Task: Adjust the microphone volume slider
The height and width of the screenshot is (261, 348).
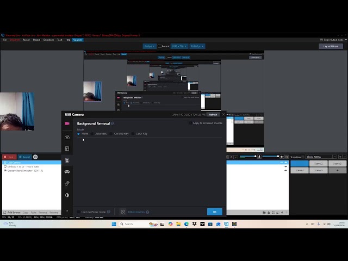Action: pyautogui.click(x=248, y=157)
